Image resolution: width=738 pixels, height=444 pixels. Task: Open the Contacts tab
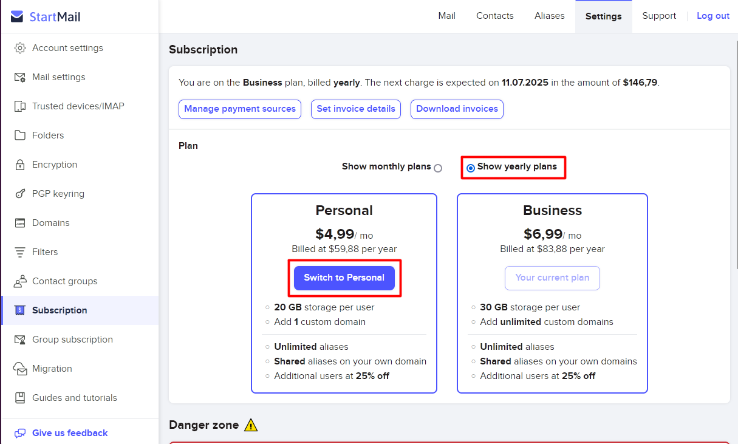click(x=495, y=16)
